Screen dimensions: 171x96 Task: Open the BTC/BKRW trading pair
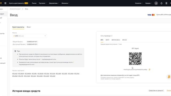[x=28, y=74]
